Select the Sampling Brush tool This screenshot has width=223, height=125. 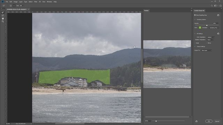3,12
